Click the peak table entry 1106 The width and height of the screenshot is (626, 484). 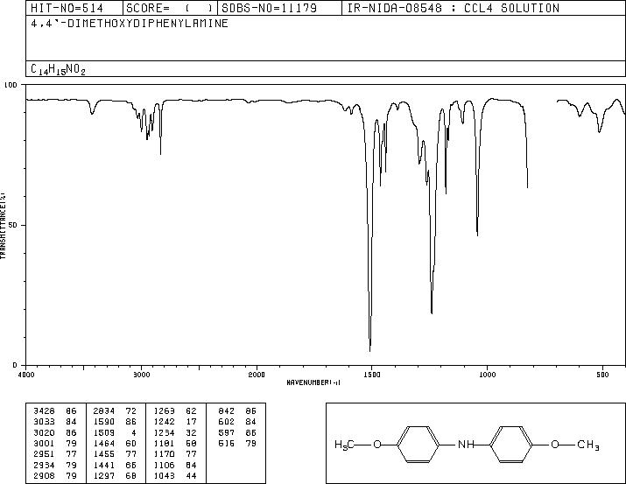164,465
